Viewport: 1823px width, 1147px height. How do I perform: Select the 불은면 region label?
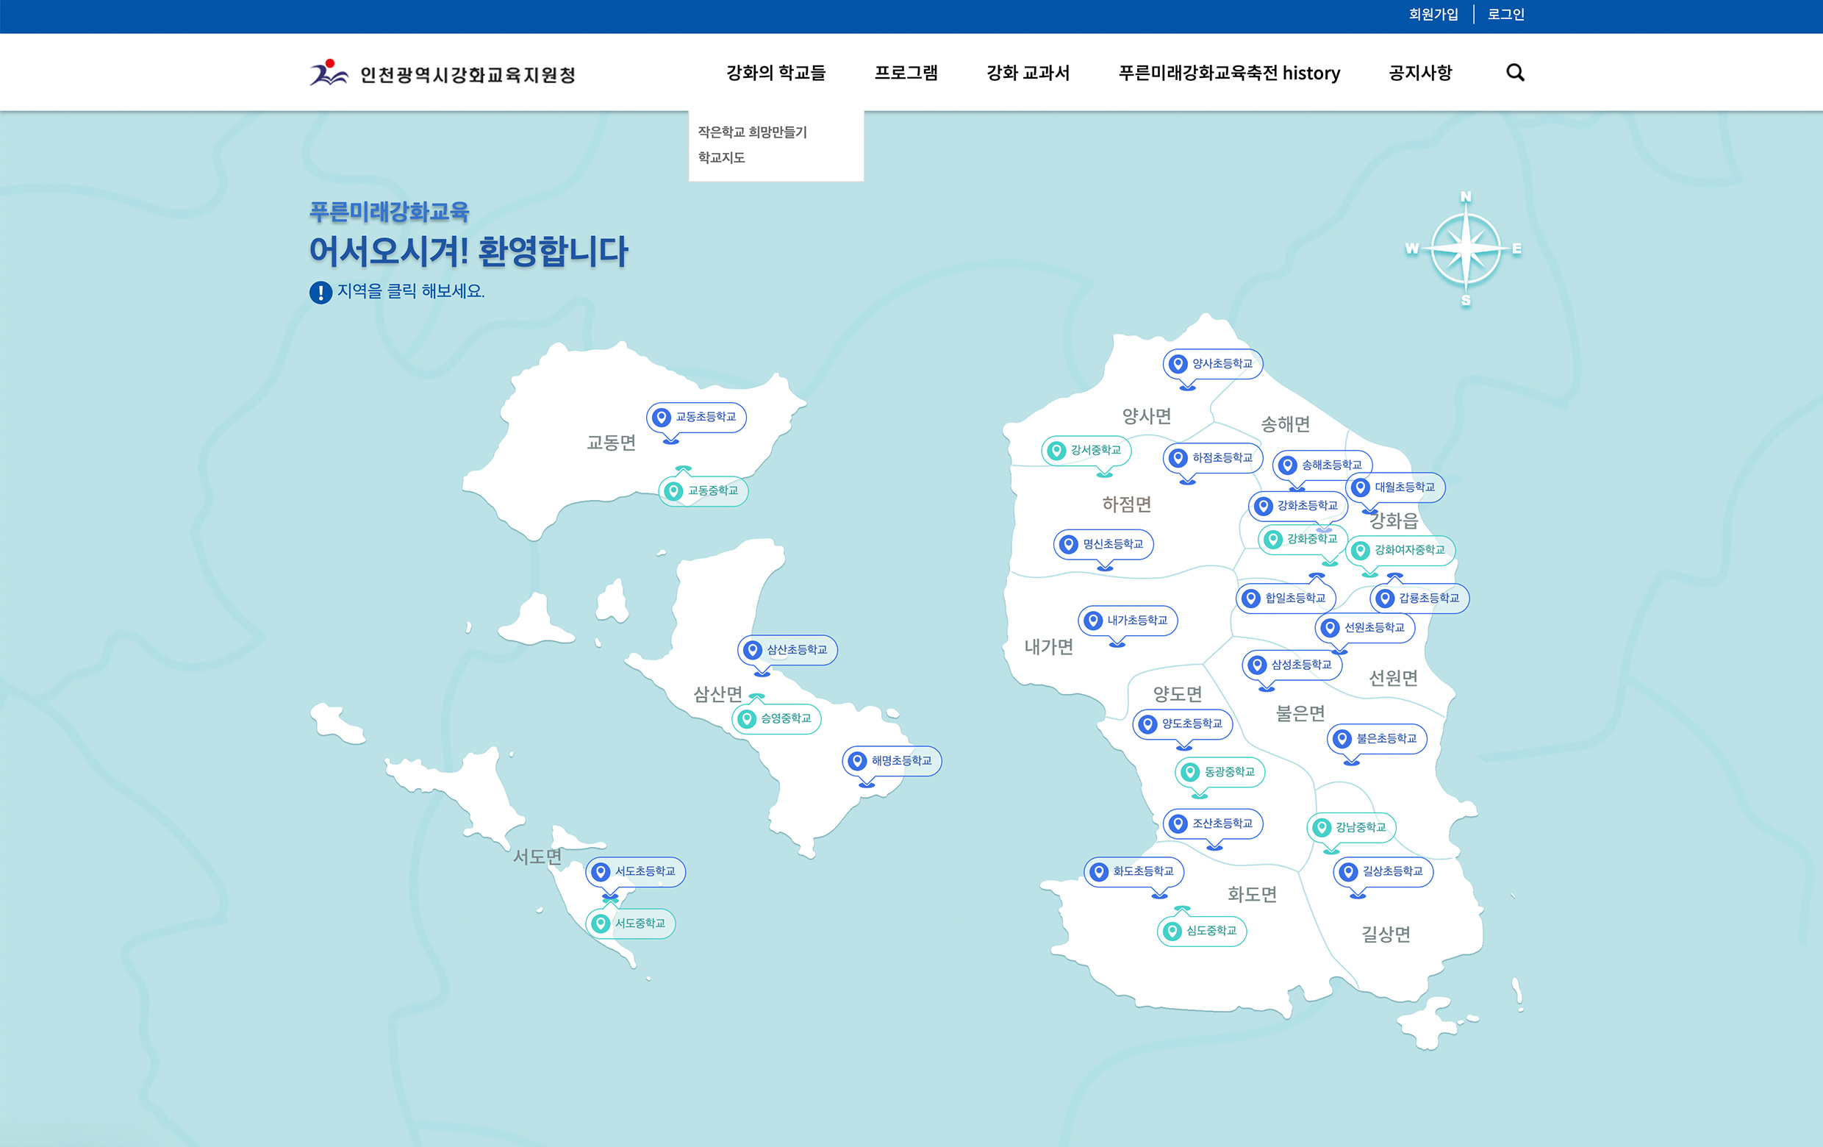1300,713
